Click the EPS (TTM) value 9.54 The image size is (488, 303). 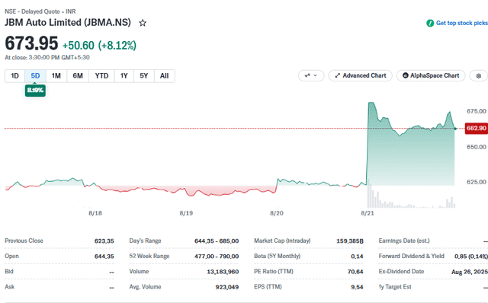[x=357, y=287]
